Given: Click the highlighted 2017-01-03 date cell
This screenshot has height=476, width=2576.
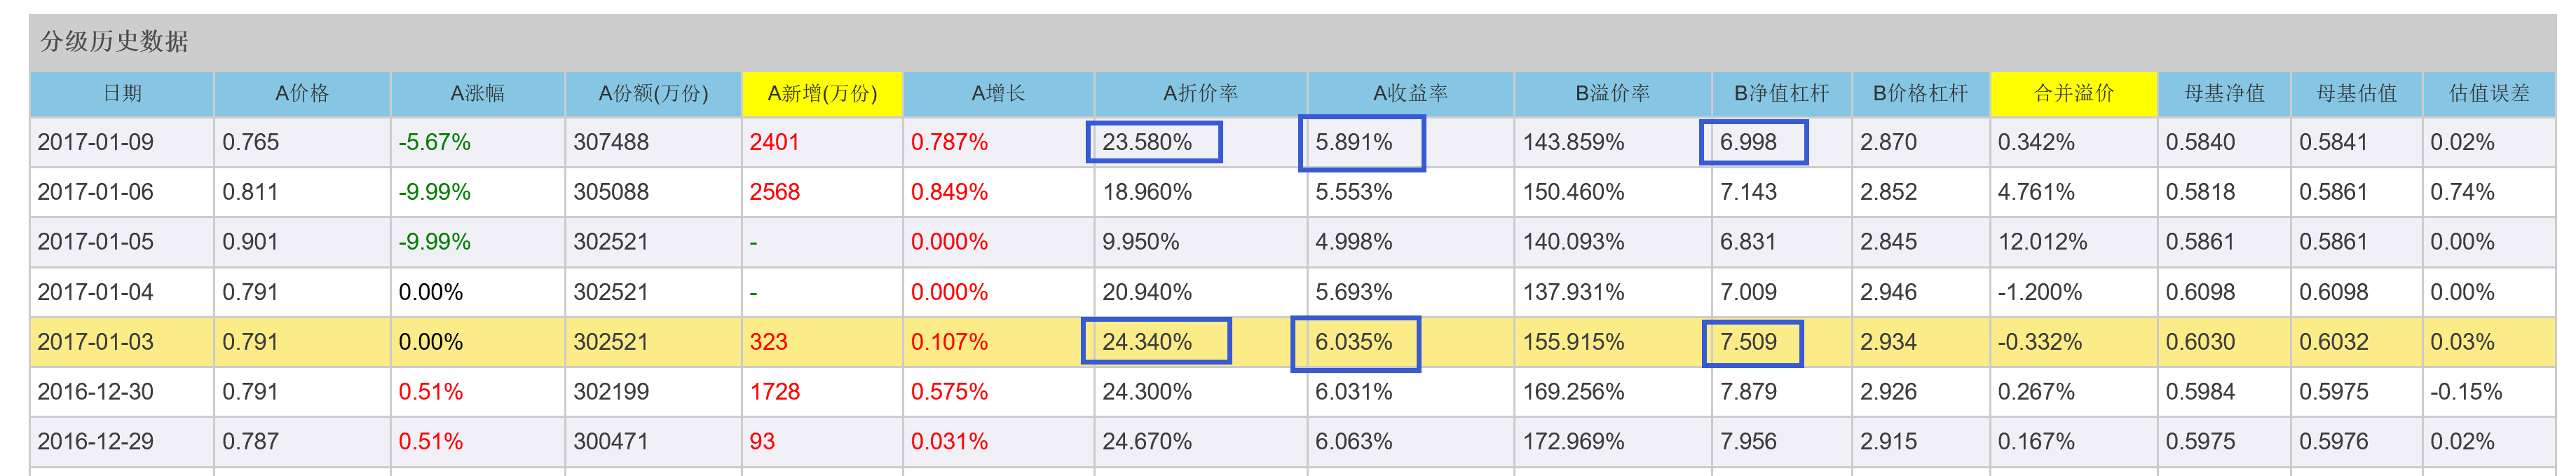Looking at the screenshot, I should 96,342.
